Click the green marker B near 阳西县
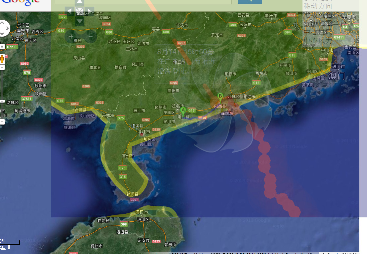Image resolution: width=367 pixels, height=254 pixels. pos(220,97)
